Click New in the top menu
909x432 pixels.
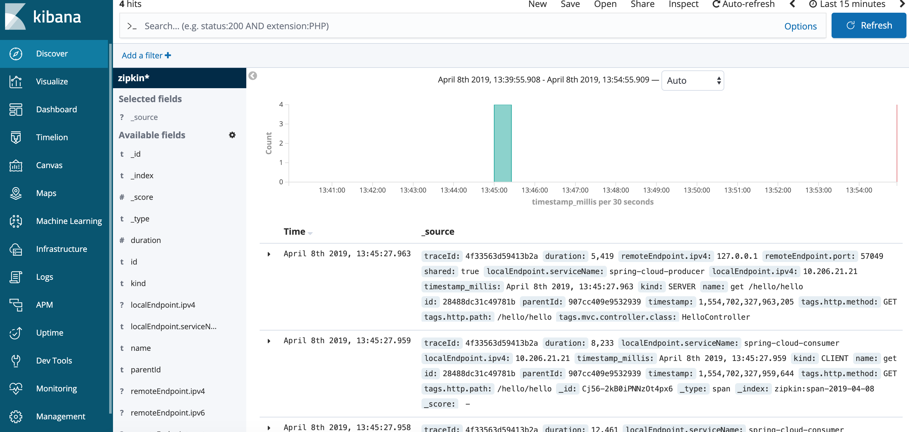click(537, 4)
